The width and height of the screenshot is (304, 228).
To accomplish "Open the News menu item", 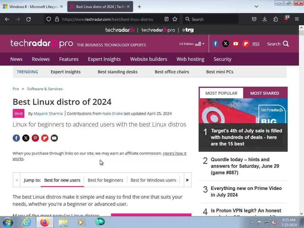I will coord(16,59).
